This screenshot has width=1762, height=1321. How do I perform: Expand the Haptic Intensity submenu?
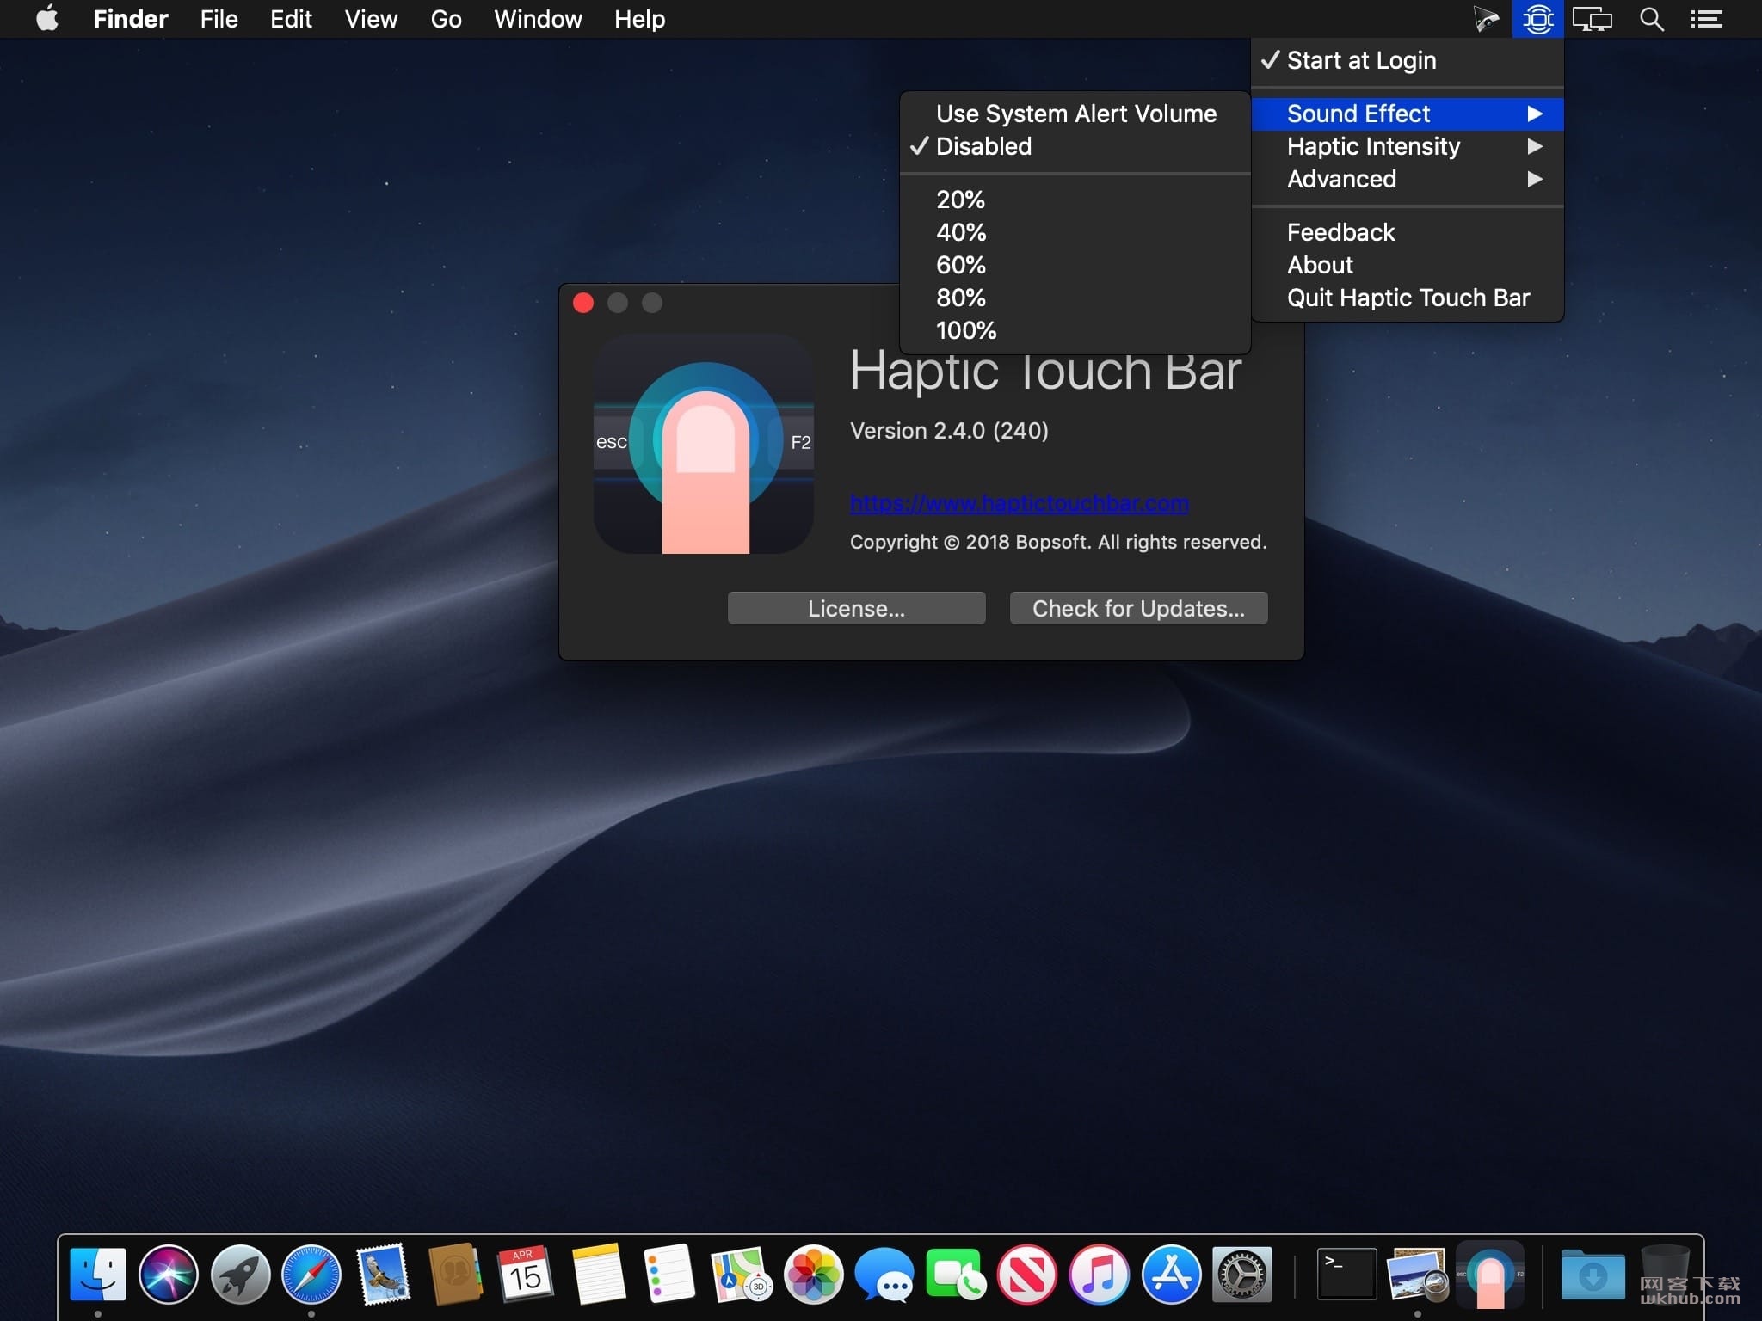point(1408,146)
